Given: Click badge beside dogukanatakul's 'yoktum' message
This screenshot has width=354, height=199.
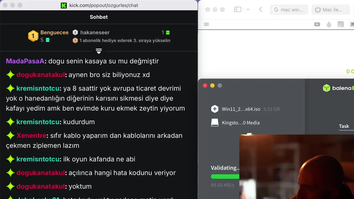Looking at the screenshot, I should pyautogui.click(x=11, y=187).
